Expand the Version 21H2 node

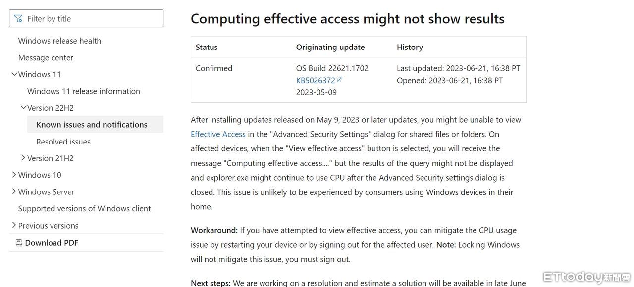pos(23,158)
